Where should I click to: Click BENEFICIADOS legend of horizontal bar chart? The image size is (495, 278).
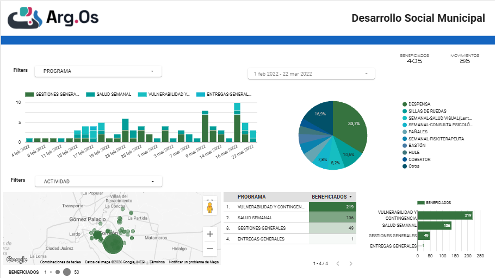click(x=434, y=202)
